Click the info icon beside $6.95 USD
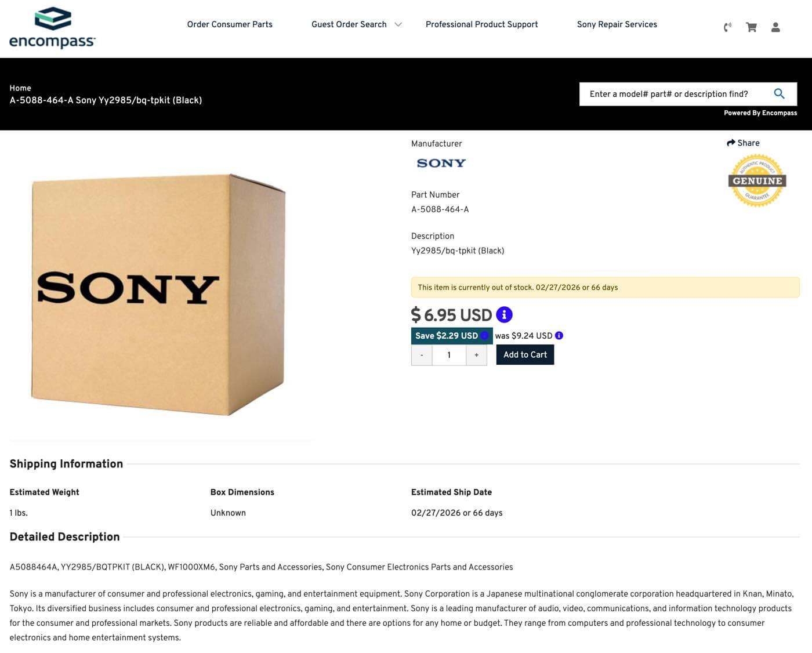This screenshot has height=653, width=812. pyautogui.click(x=504, y=315)
